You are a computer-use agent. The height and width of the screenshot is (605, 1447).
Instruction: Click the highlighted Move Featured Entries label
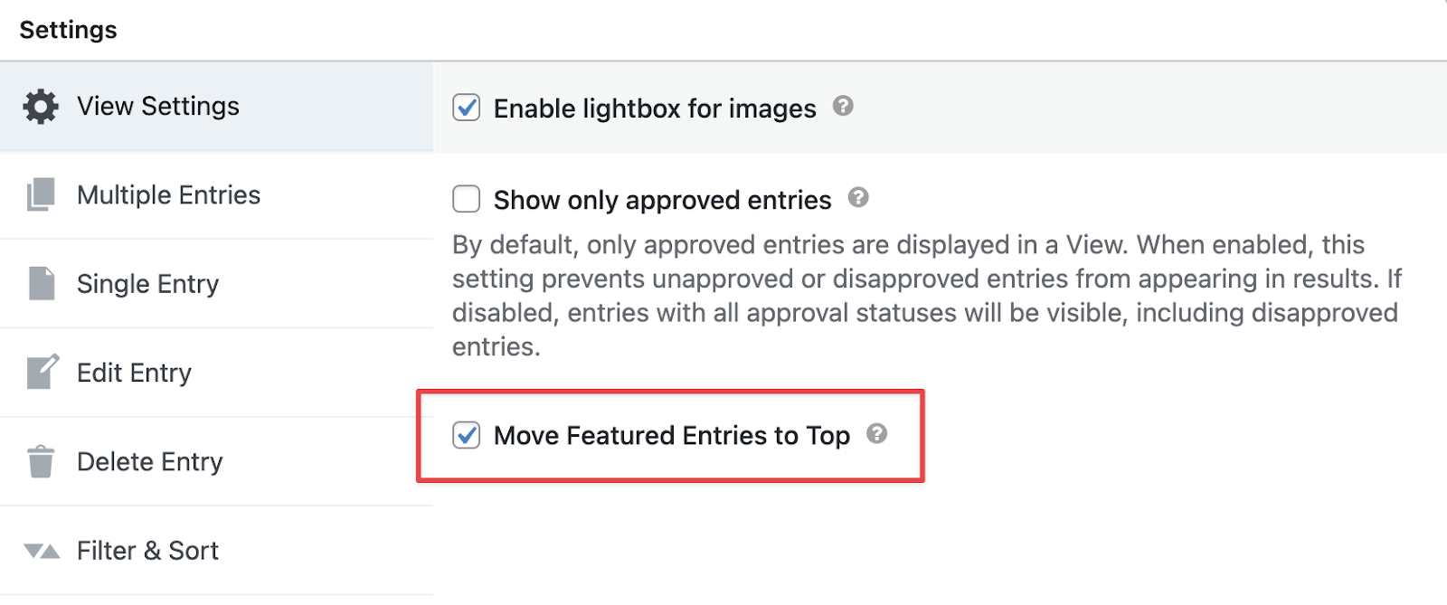coord(670,435)
